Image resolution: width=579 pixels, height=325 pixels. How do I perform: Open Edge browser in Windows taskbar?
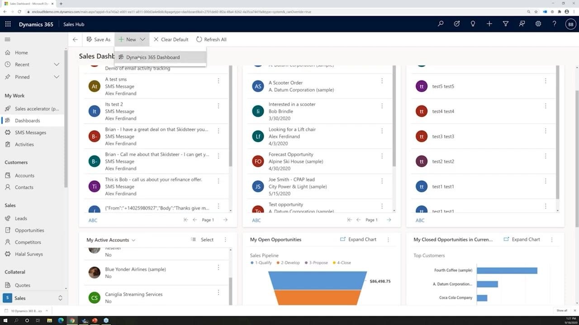61,320
